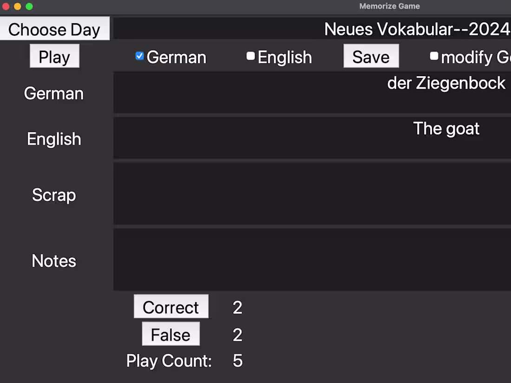The height and width of the screenshot is (383, 511).
Task: Close the Memorize Game window
Action: pos(6,6)
